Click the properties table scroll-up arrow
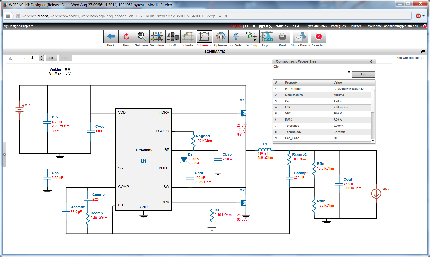430x257 pixels. click(x=373, y=88)
